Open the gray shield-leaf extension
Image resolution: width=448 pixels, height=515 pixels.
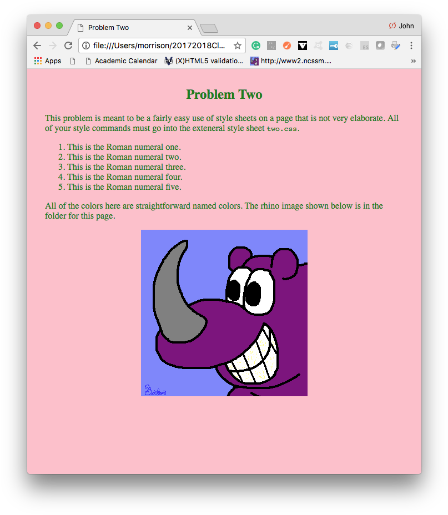pos(380,46)
